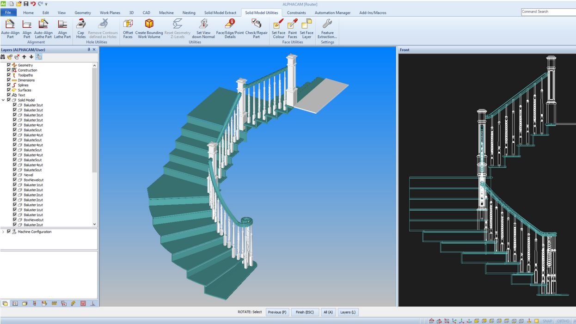Image resolution: width=576 pixels, height=324 pixels.
Task: Click in the Command Search field
Action: coord(548,12)
